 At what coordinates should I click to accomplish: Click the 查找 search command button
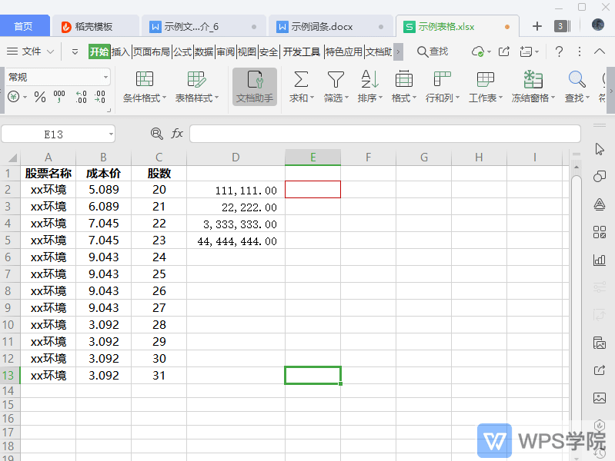click(x=433, y=51)
